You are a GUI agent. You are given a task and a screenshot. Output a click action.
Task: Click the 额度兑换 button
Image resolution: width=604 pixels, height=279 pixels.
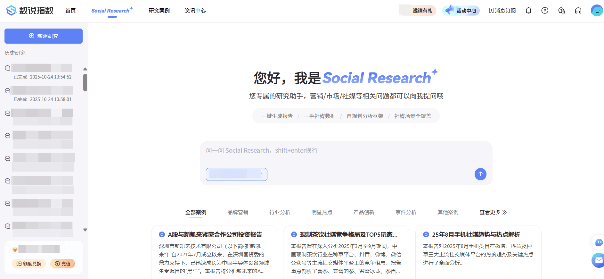[29, 264]
